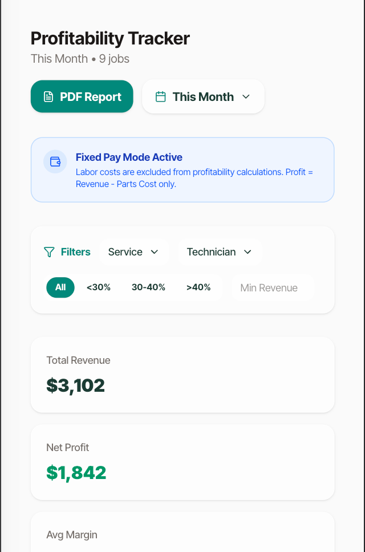
Task: Open the Total Revenue $3,102 card
Action: click(x=182, y=375)
